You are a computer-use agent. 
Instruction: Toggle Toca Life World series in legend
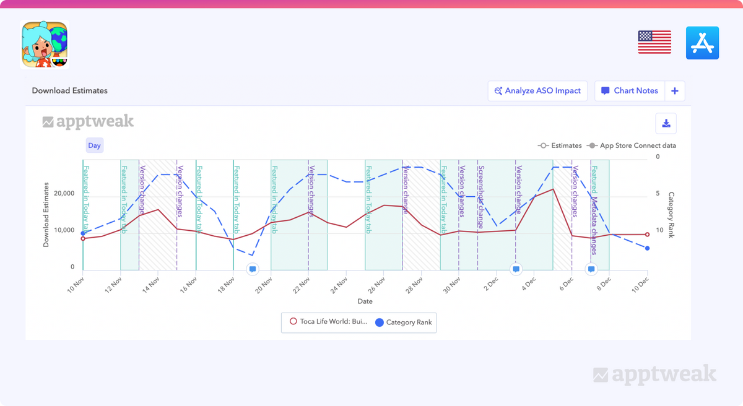329,321
